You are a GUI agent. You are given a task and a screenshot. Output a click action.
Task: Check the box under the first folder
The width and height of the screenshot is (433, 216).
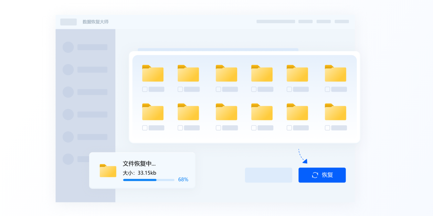coord(145,89)
